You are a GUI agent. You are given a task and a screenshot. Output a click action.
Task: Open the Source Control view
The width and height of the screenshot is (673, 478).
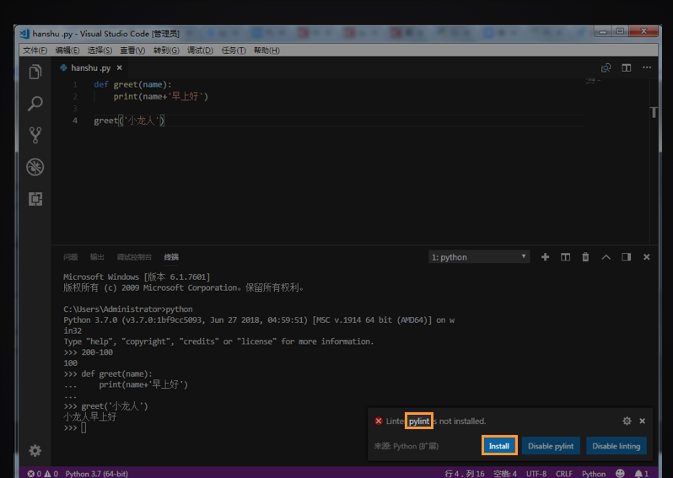click(x=35, y=135)
